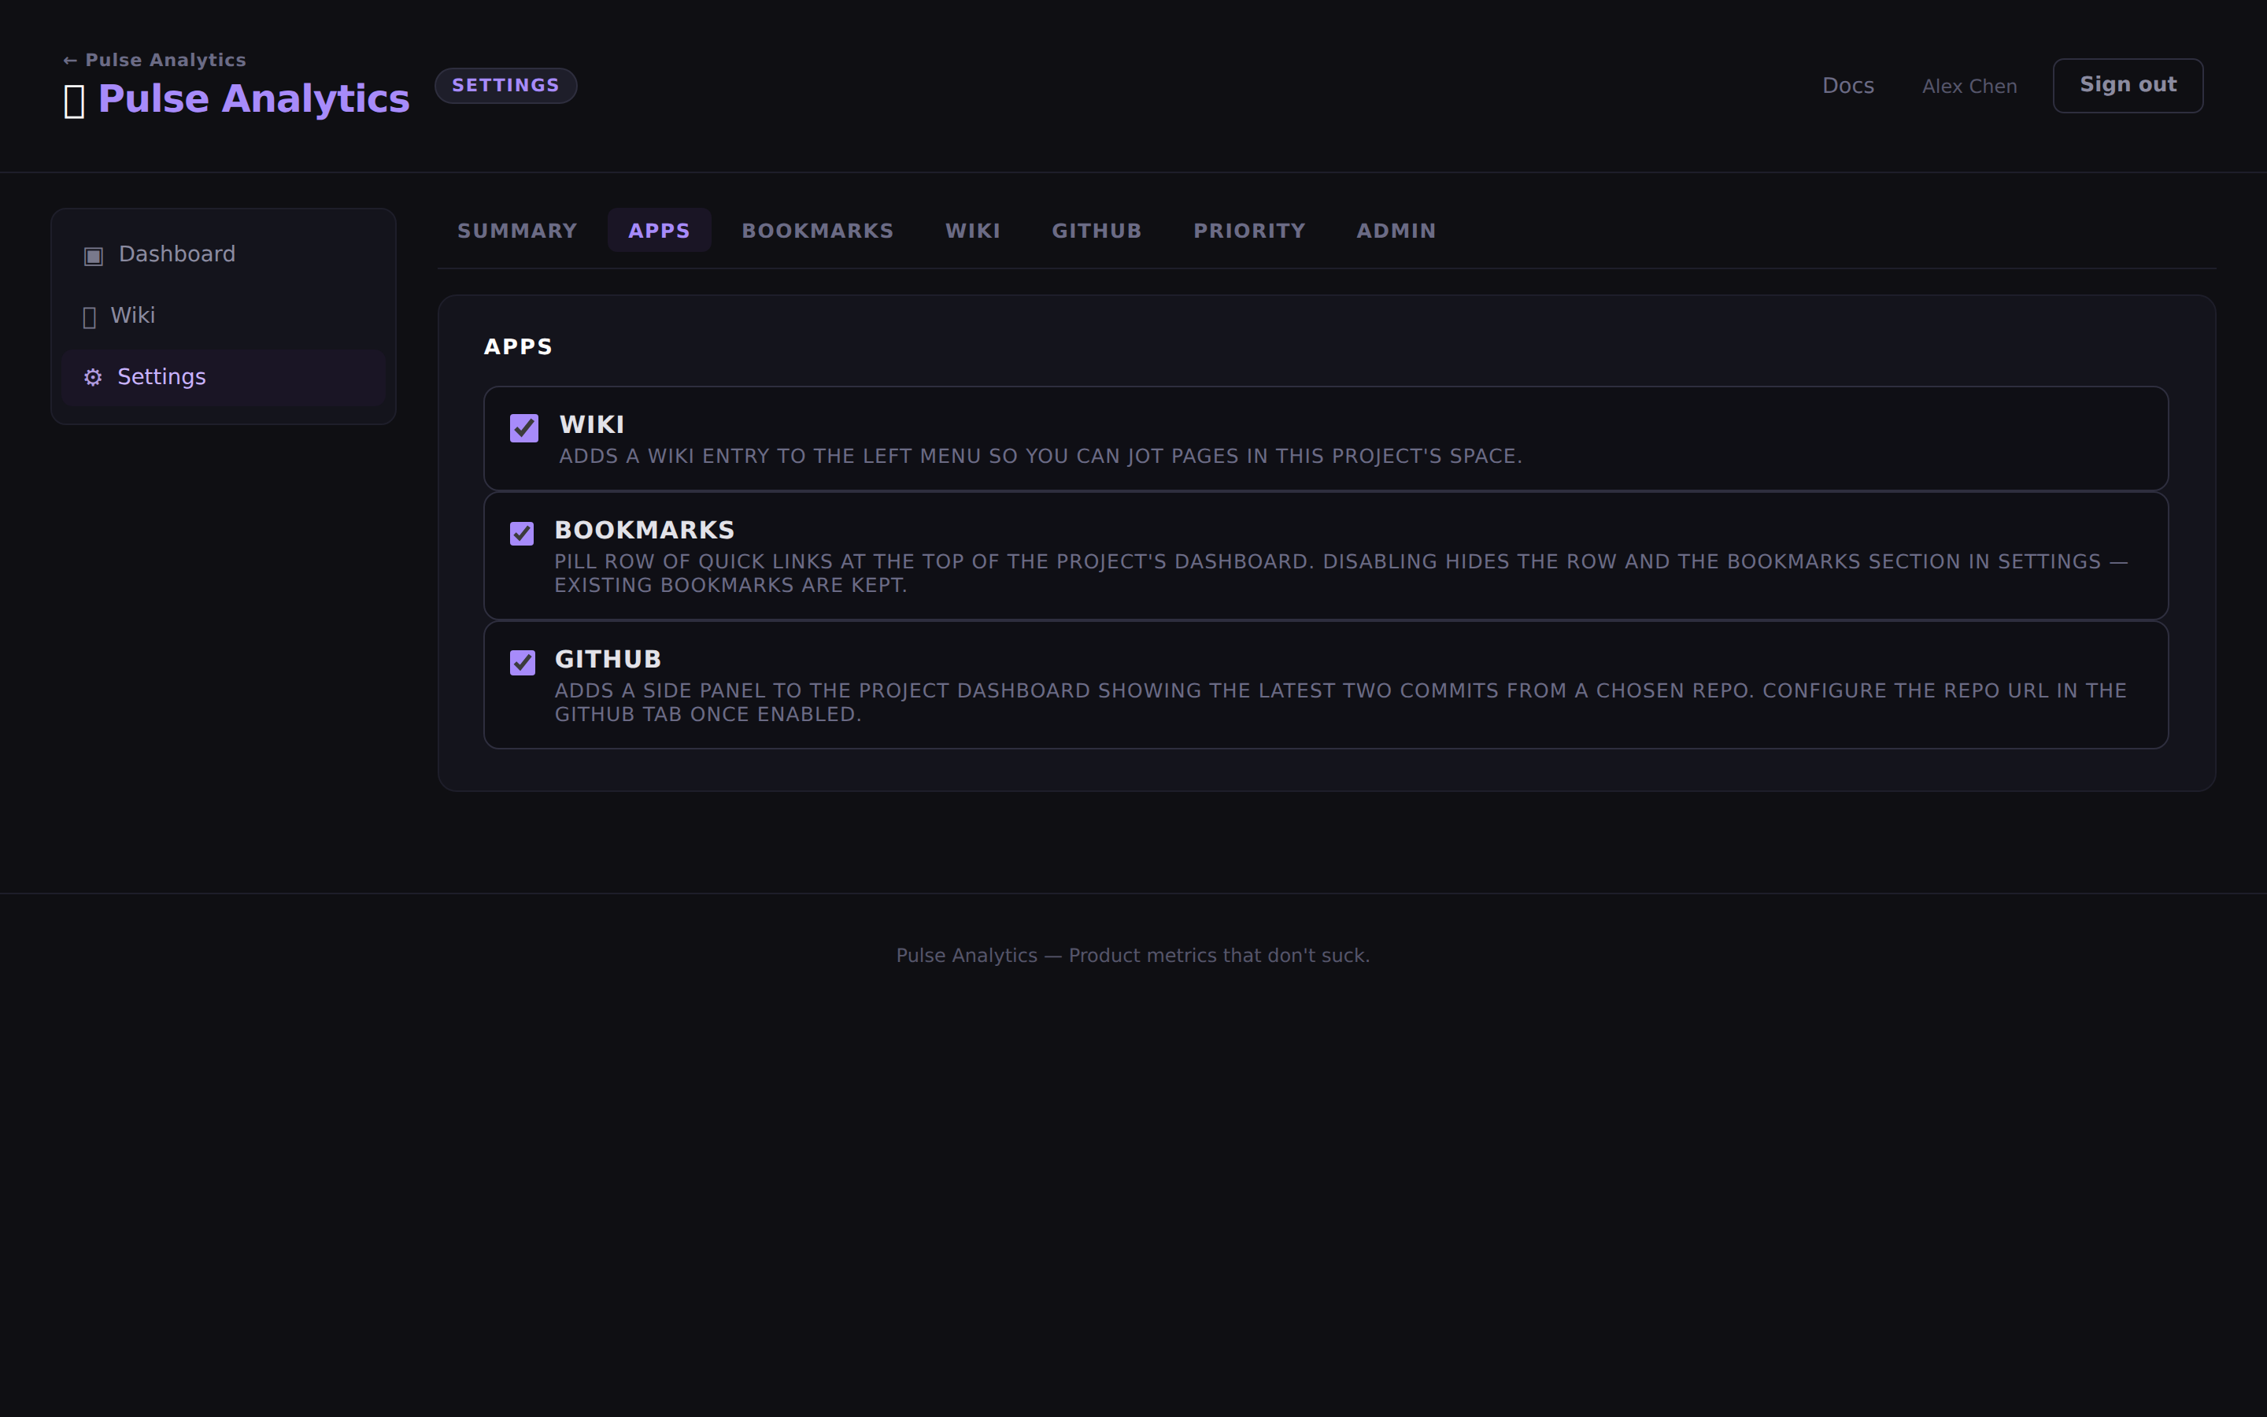Open Wiki from the left sidebar
The image size is (2267, 1417).
click(224, 316)
